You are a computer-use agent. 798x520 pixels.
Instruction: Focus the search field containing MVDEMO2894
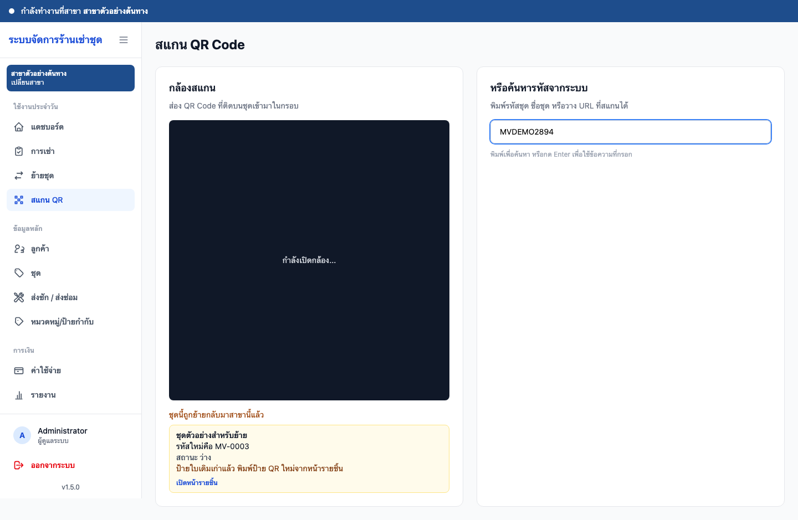tap(631, 132)
